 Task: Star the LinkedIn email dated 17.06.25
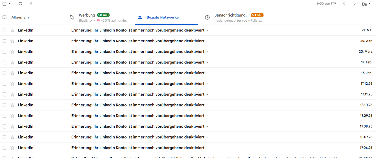click(13, 148)
